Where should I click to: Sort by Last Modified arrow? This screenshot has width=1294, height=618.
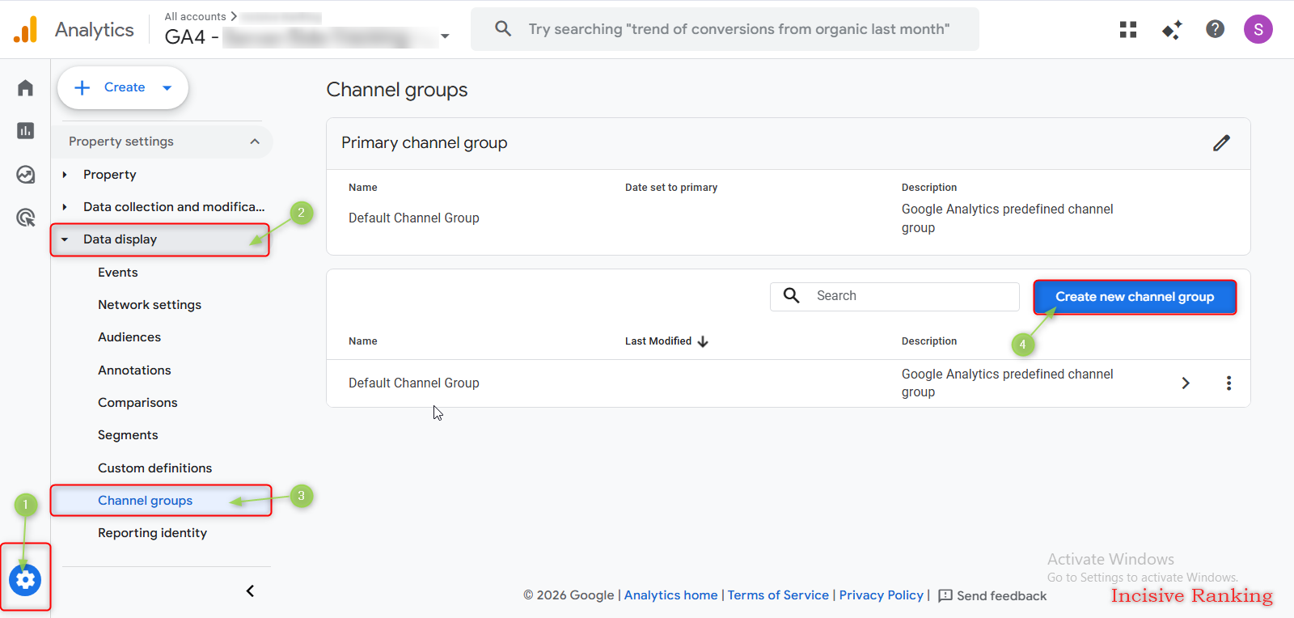click(x=703, y=341)
